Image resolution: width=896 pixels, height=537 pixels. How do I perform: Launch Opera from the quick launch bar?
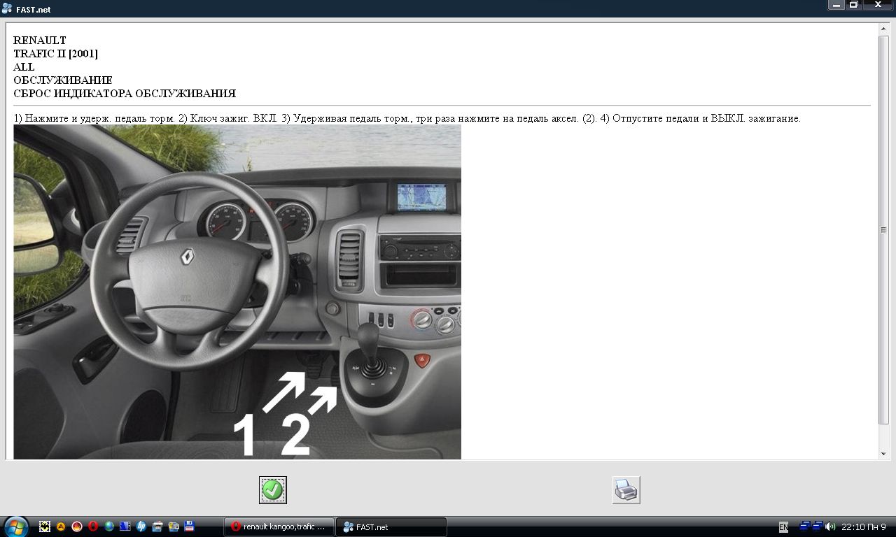coord(93,527)
